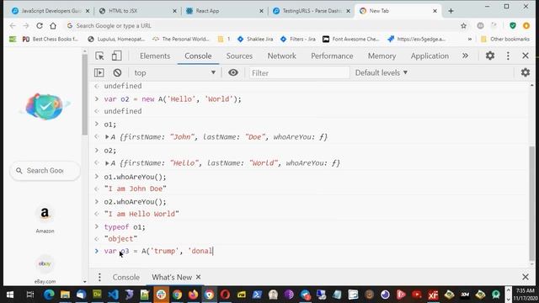Switch to the TestingURLS Parse Dashboard tab
The image size is (539, 303).
coord(311,11)
